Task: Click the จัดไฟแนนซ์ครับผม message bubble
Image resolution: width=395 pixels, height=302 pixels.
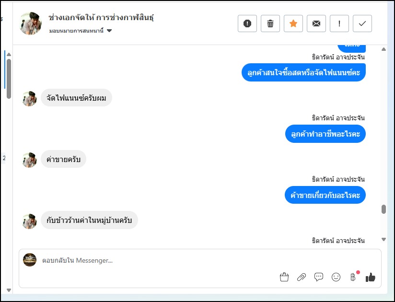Action: pyautogui.click(x=76, y=98)
